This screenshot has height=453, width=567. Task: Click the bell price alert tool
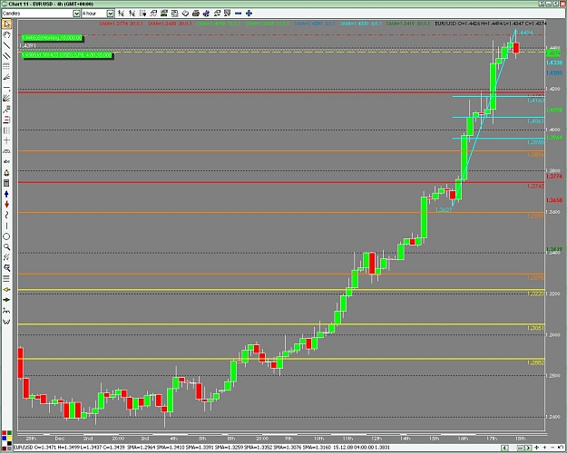coord(6,173)
